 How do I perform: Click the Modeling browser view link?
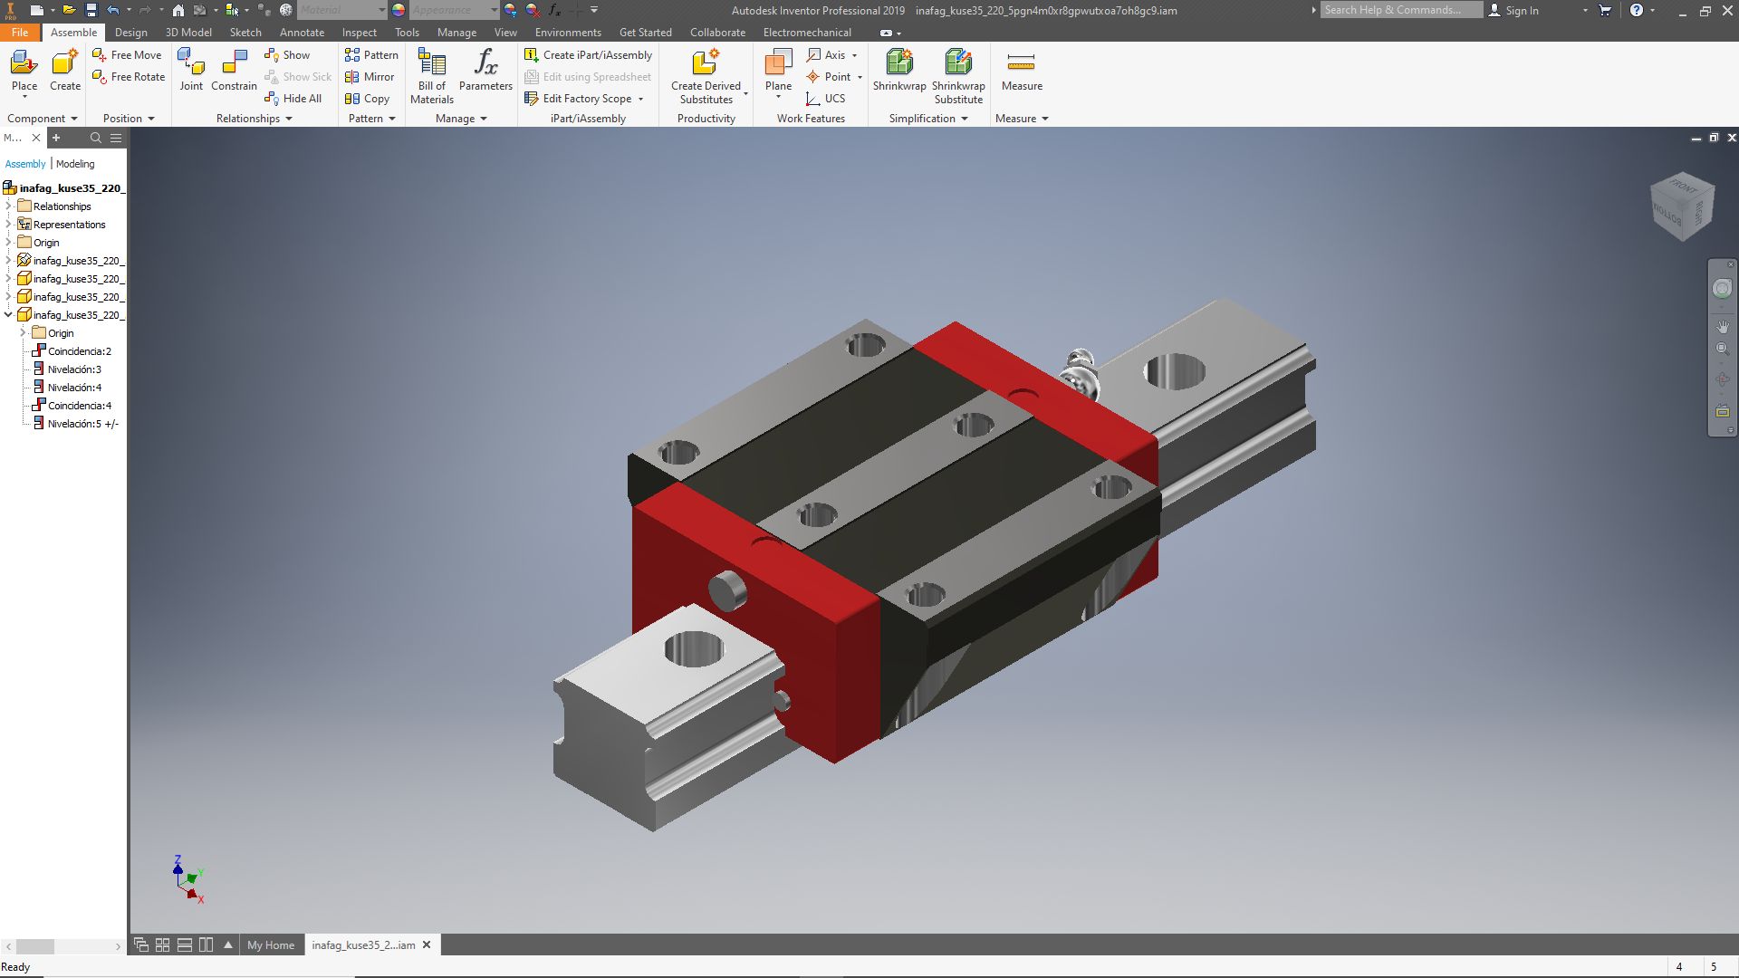[75, 164]
